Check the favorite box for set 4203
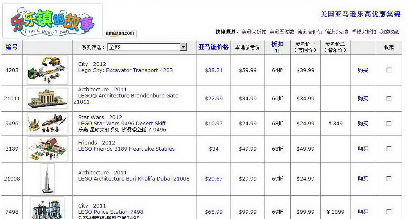 pos(389,70)
